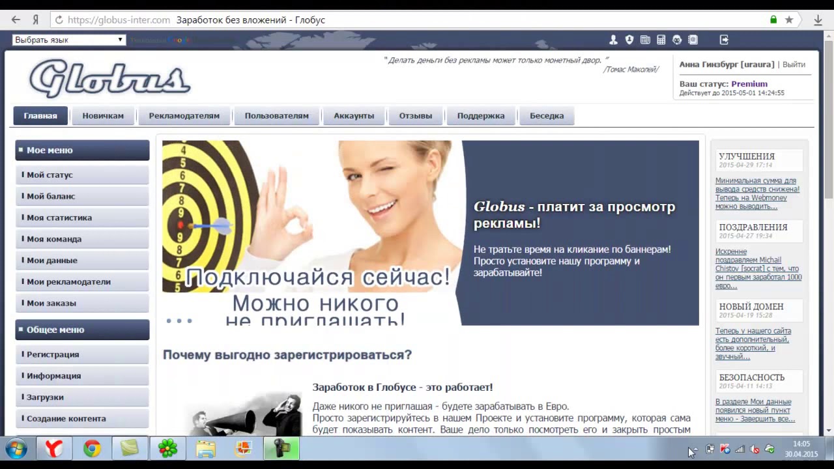Click Заработок в Глобусе - это работает! heading

[403, 387]
